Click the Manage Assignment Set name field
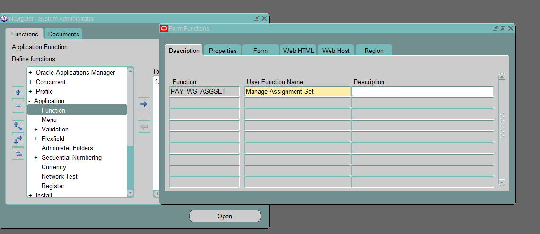Screen dimensions: 540x234 click(x=297, y=91)
